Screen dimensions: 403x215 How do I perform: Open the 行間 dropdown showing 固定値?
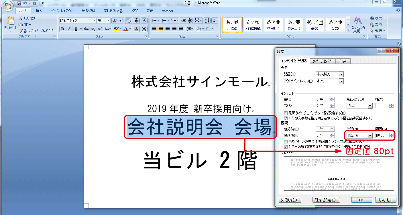[370, 135]
